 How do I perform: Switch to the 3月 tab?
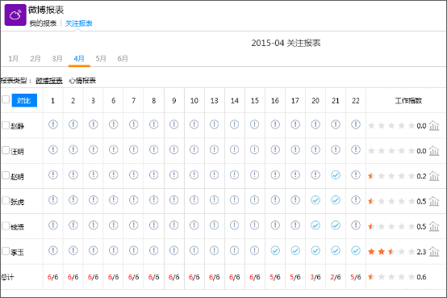point(57,58)
